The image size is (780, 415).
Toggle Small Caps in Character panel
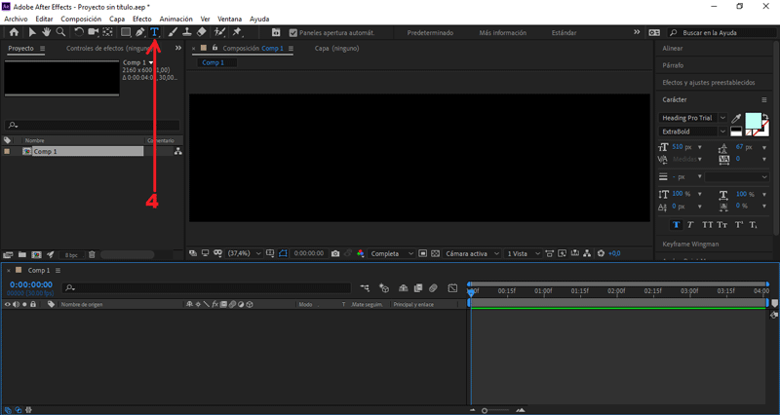click(722, 225)
